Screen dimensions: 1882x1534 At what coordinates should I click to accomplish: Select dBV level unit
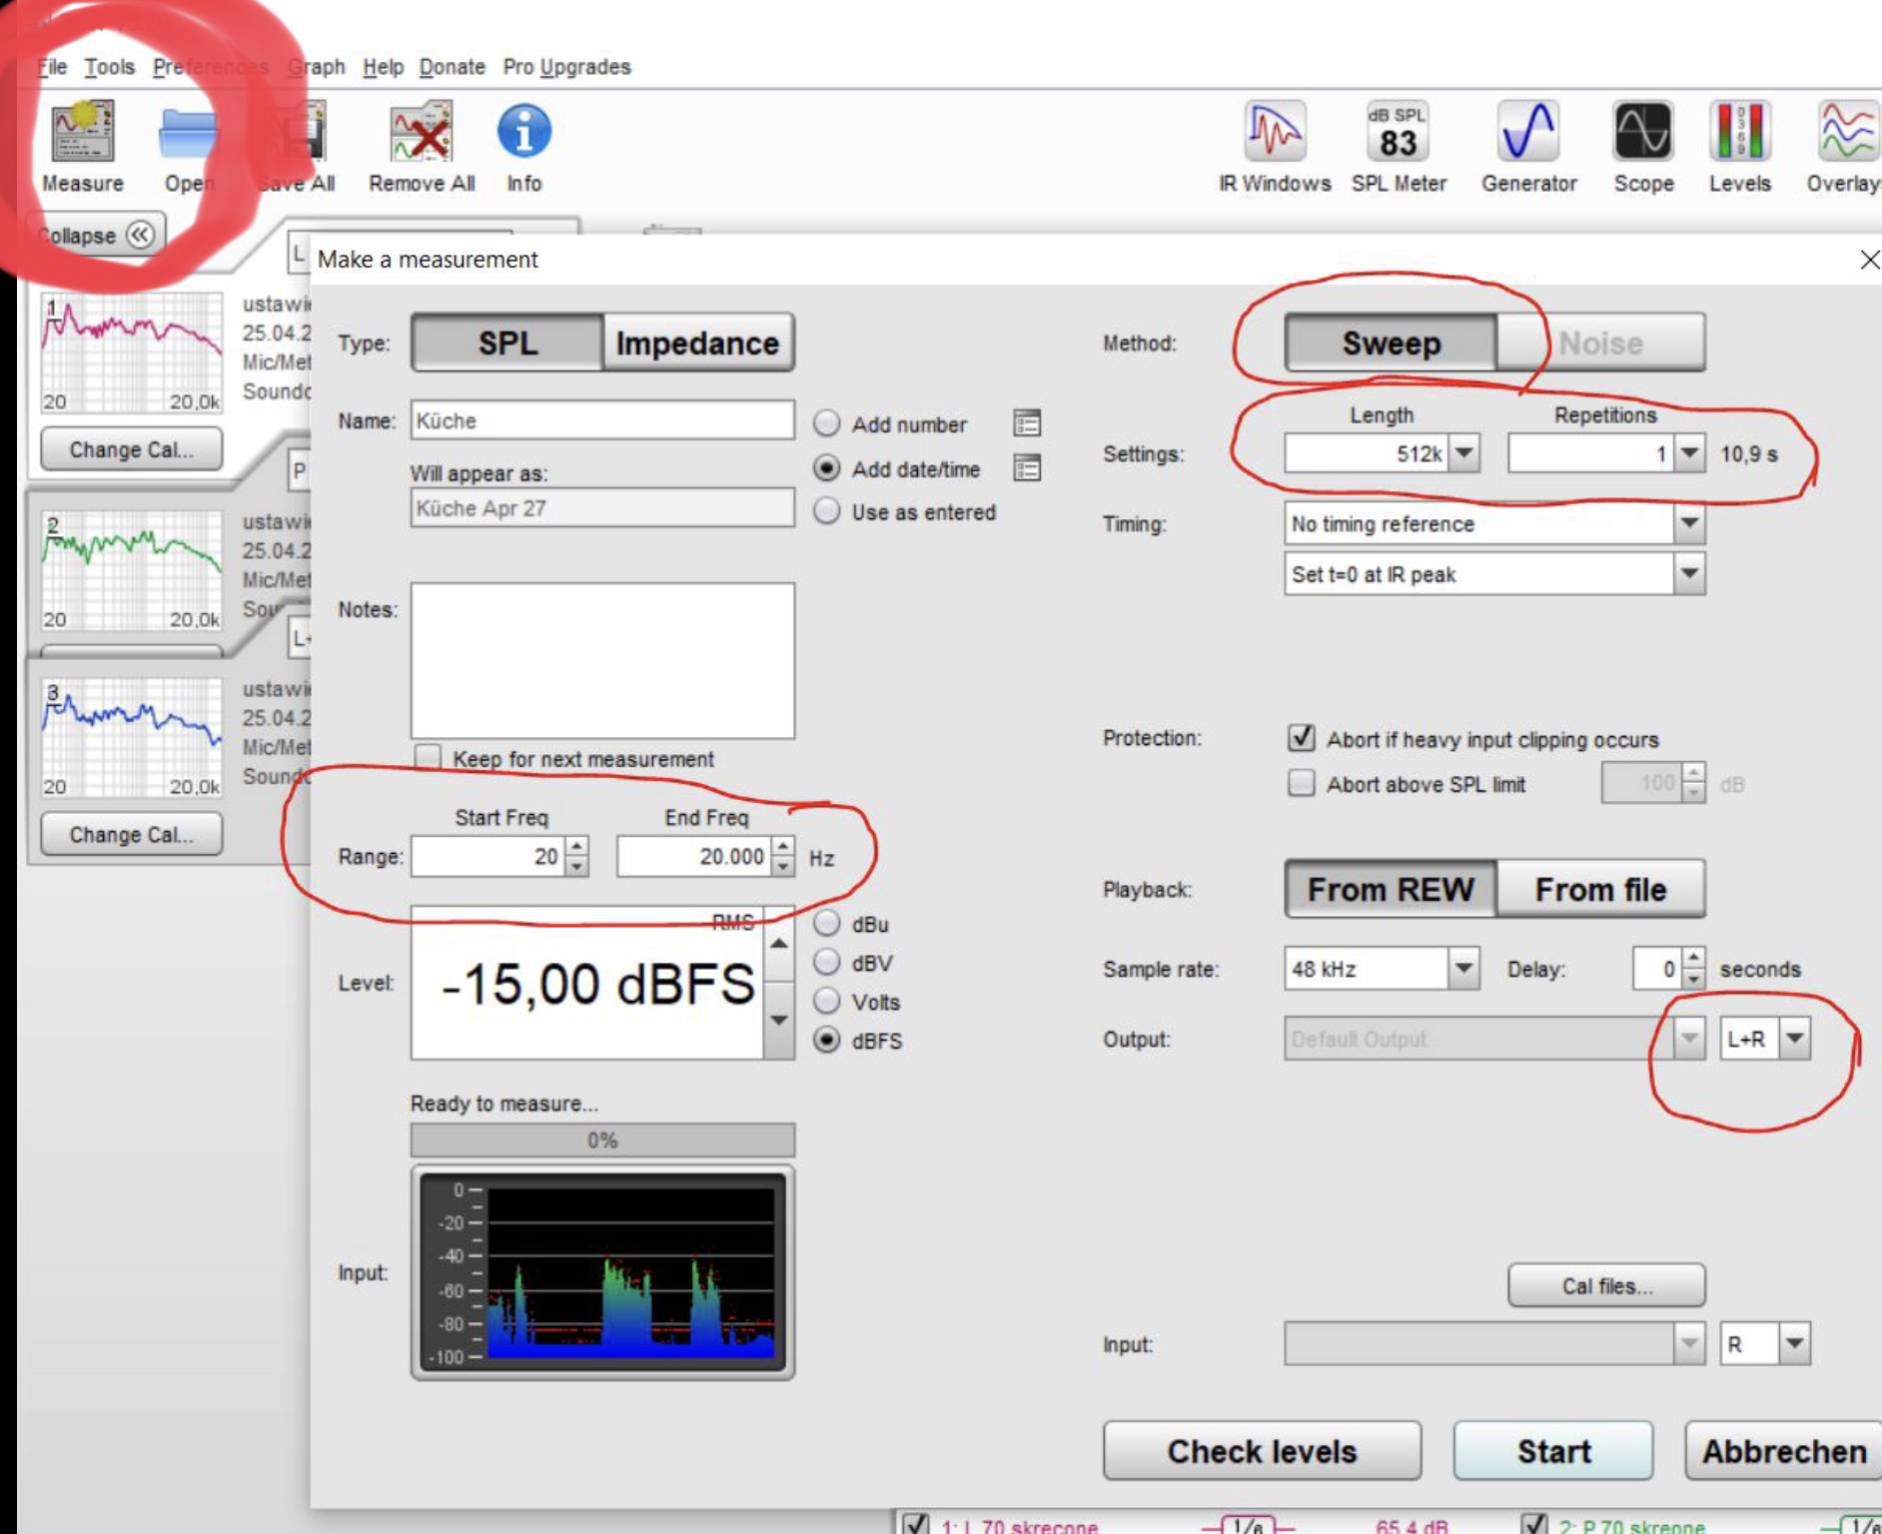(x=826, y=962)
